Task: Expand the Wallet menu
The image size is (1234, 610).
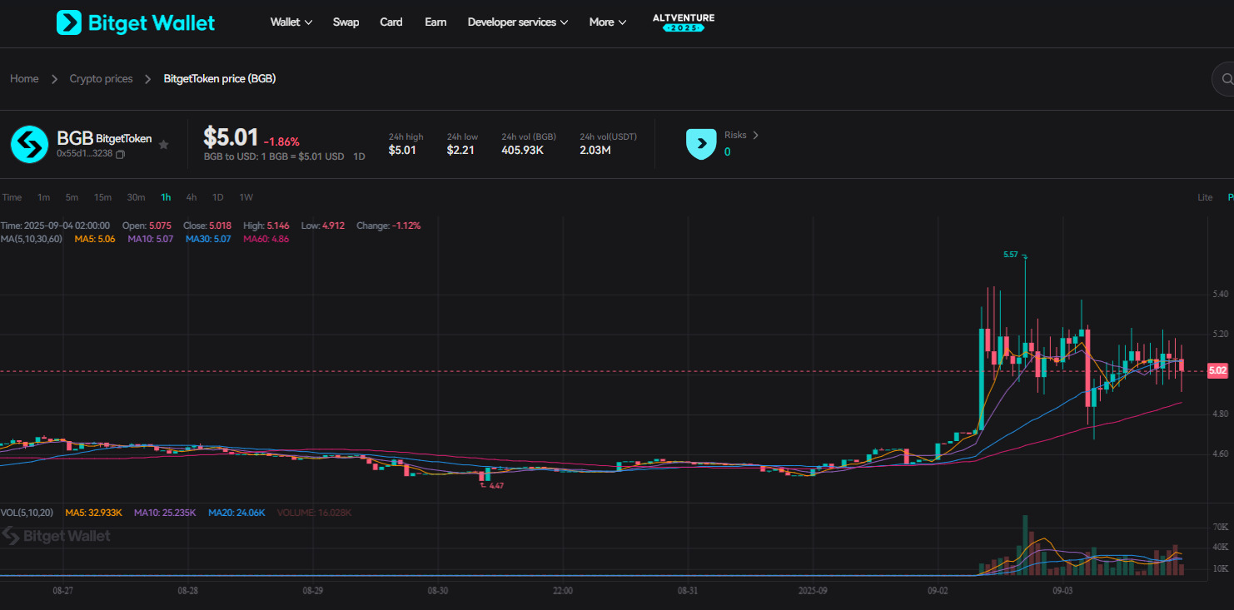Action: tap(291, 22)
